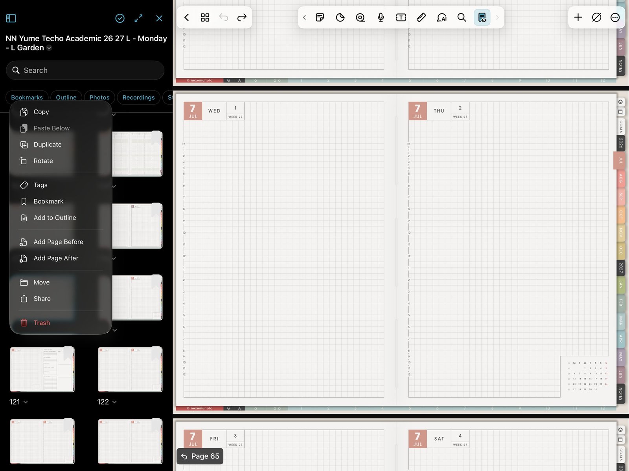Toggle the read-only view mode icon
Viewport: 629px width, 471px height.
pyautogui.click(x=482, y=17)
